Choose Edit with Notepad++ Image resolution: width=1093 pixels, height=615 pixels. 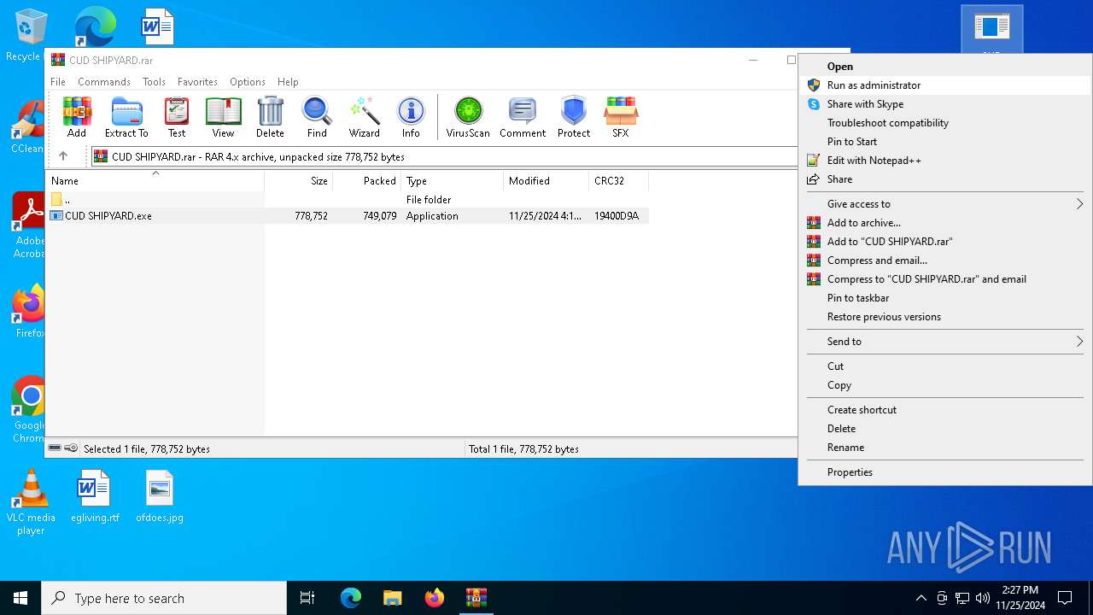pos(945,160)
